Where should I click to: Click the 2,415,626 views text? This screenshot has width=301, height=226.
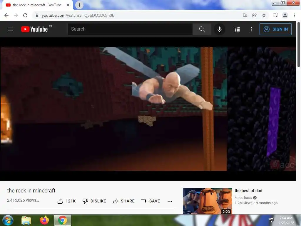pyautogui.click(x=23, y=200)
